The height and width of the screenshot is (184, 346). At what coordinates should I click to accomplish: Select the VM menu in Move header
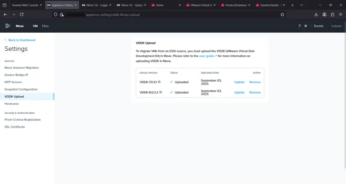point(35,26)
